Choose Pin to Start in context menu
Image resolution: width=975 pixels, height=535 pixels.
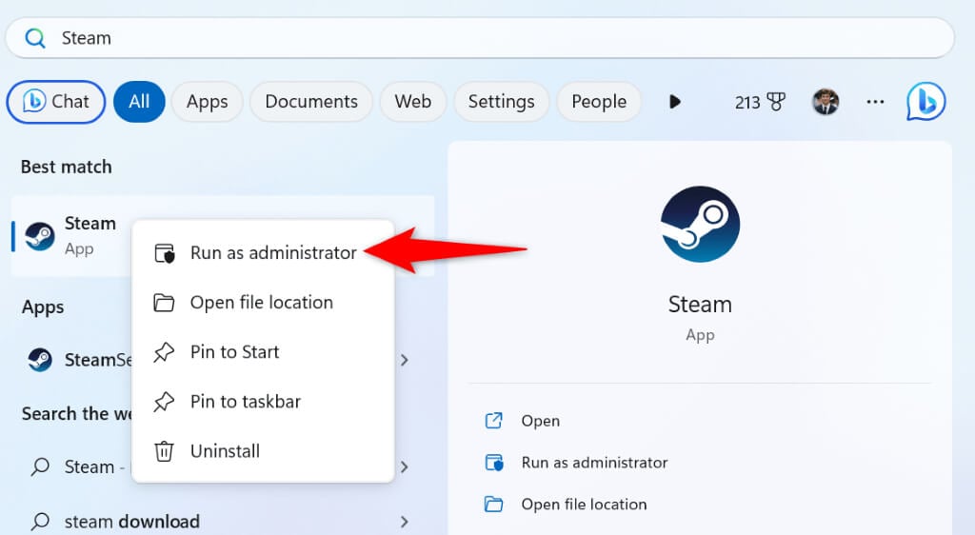coord(263,352)
